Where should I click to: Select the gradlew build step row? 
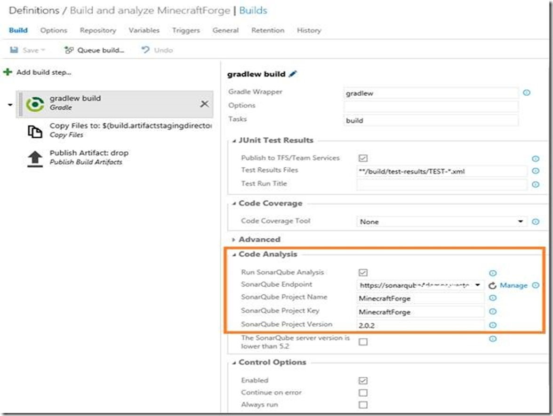pos(115,104)
